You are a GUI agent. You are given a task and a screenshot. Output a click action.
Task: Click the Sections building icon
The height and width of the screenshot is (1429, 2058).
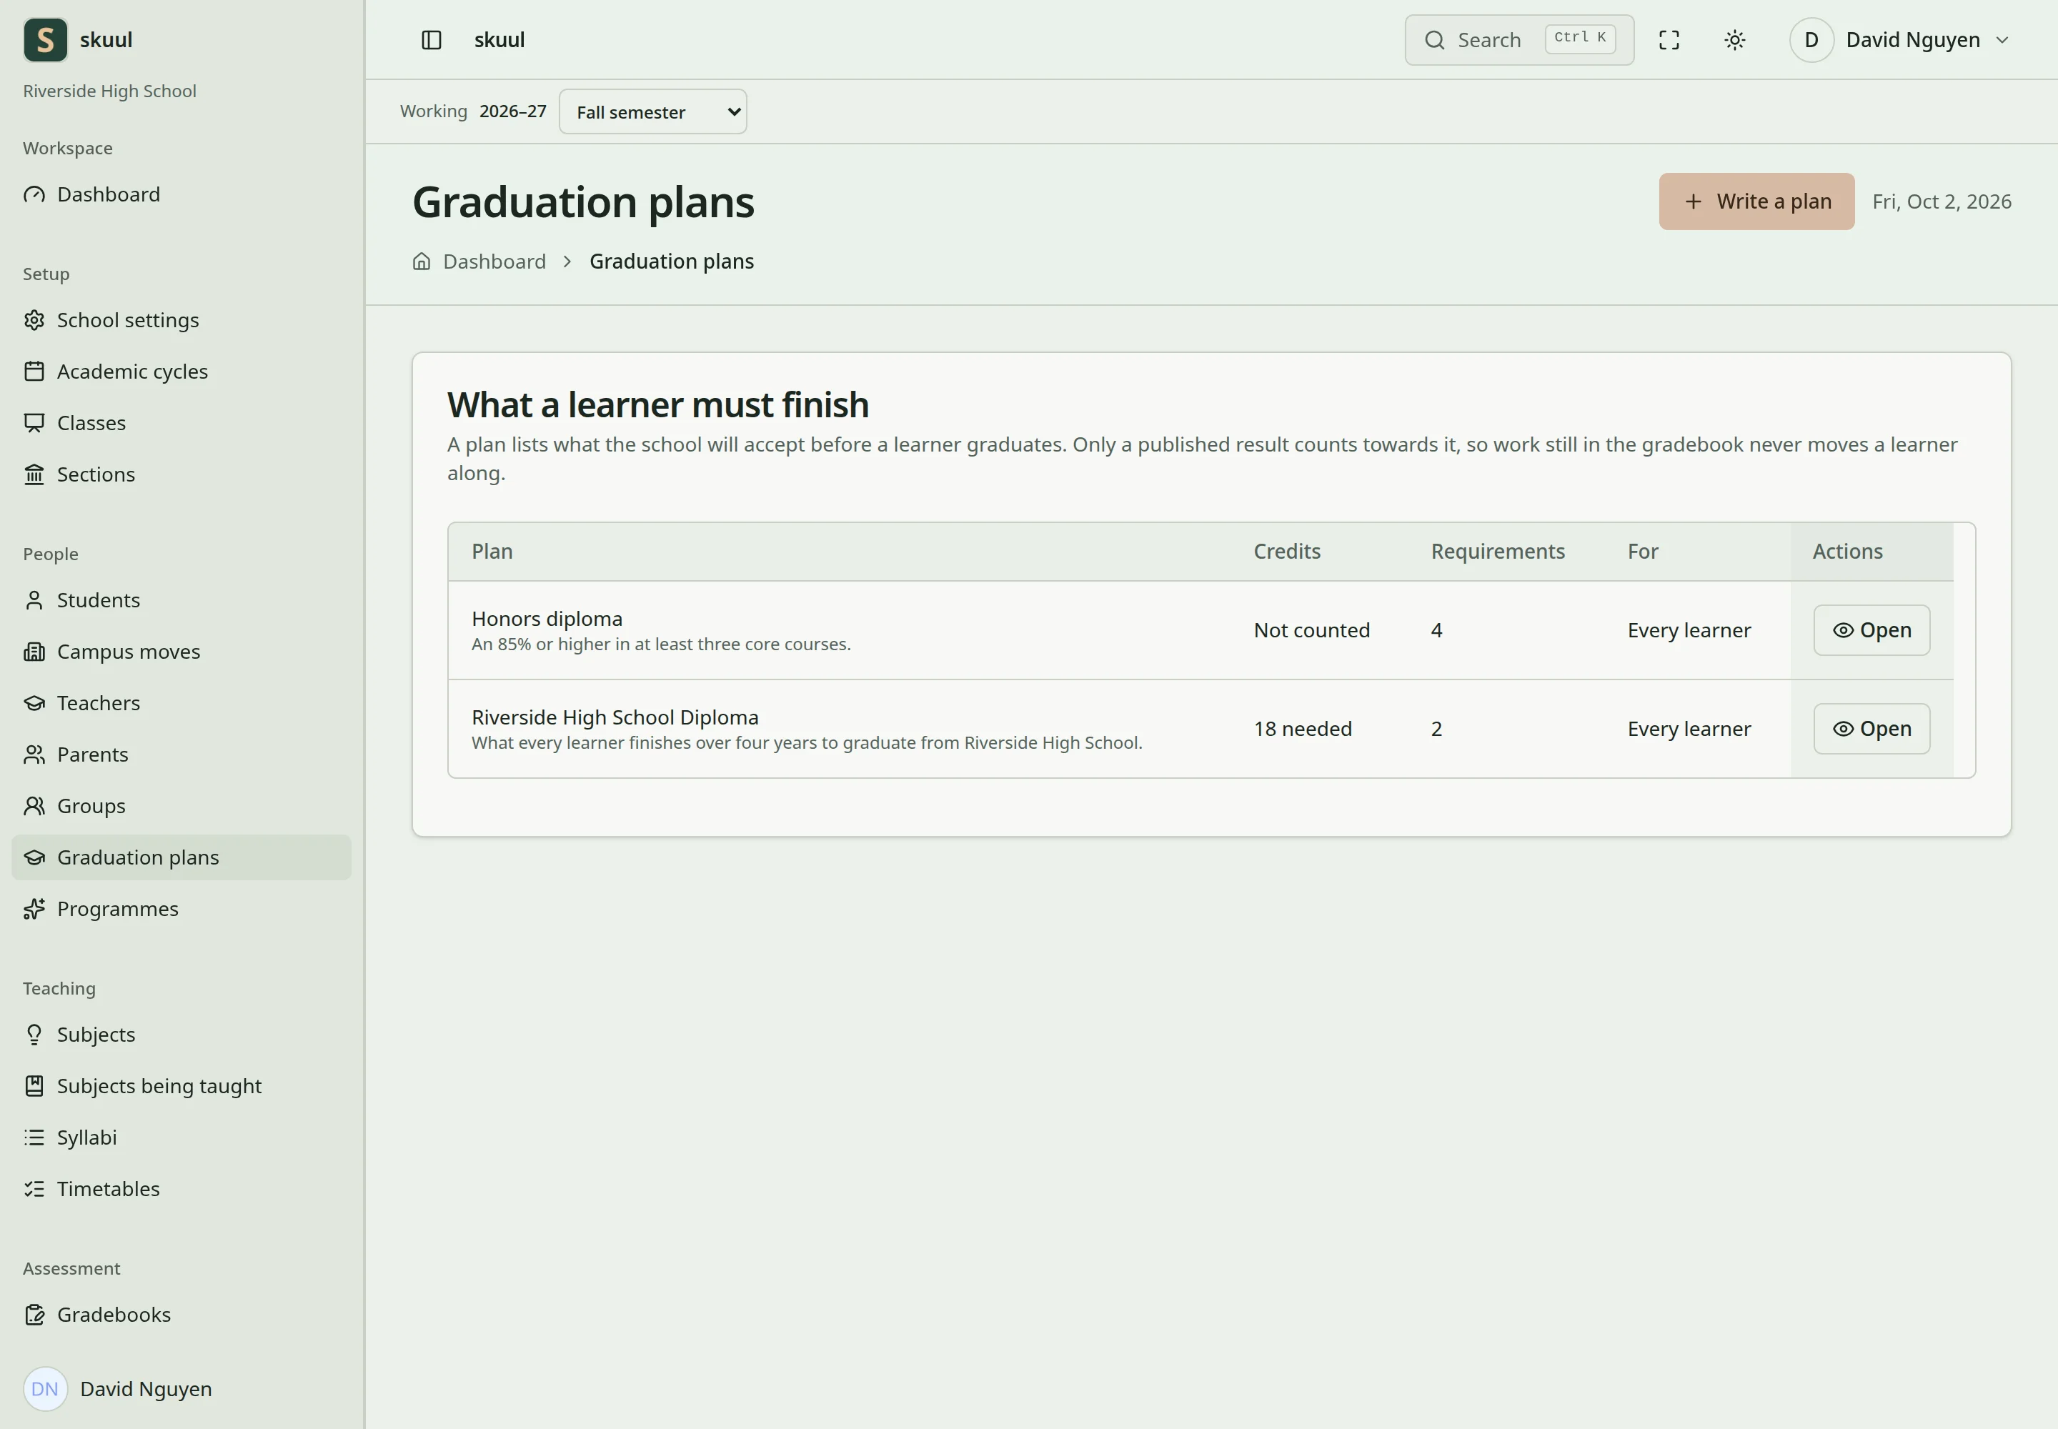pyautogui.click(x=34, y=474)
